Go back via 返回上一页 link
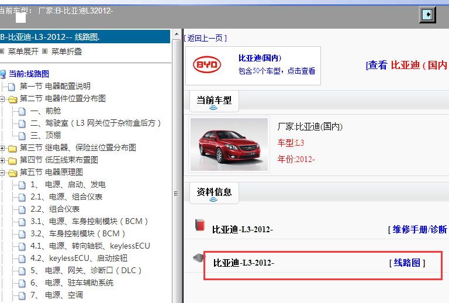The image size is (449, 303). (x=205, y=38)
